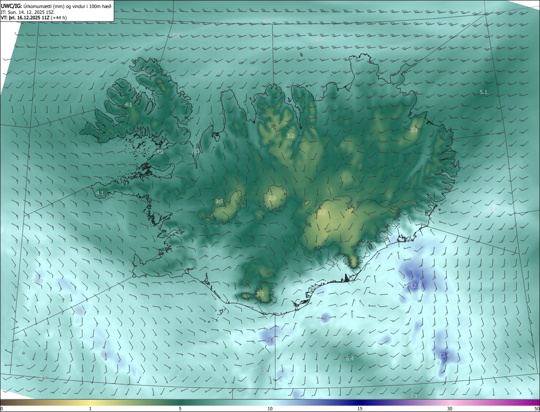Select the 12.8 value over the blue patch
This screenshot has width=540, height=412.
coord(416,286)
